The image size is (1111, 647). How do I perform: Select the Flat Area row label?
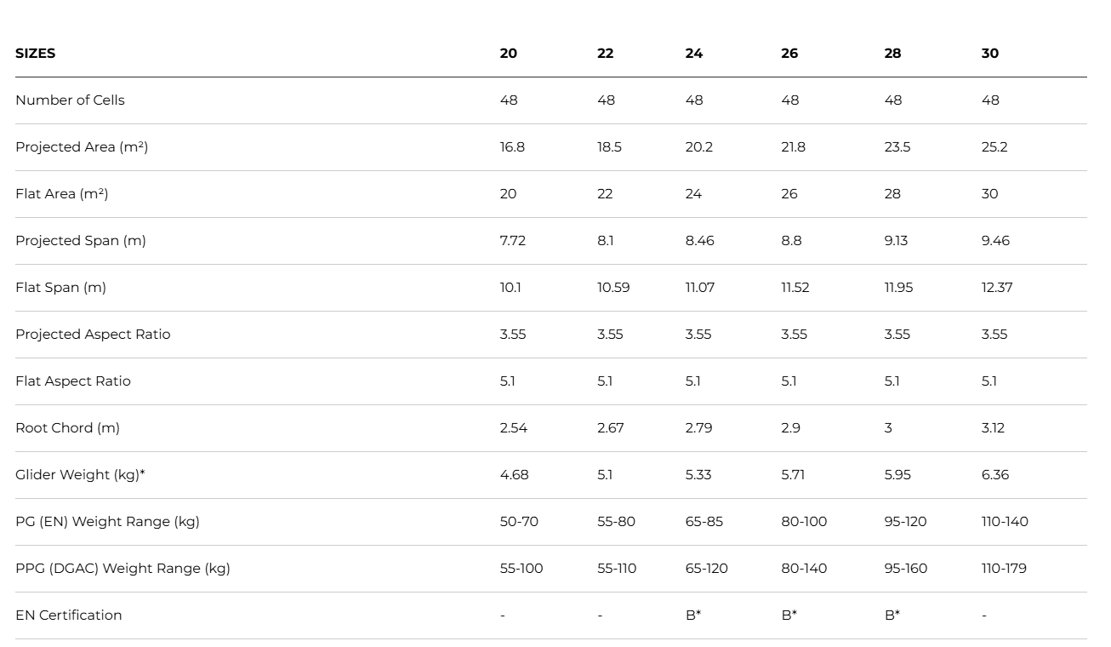tap(61, 193)
